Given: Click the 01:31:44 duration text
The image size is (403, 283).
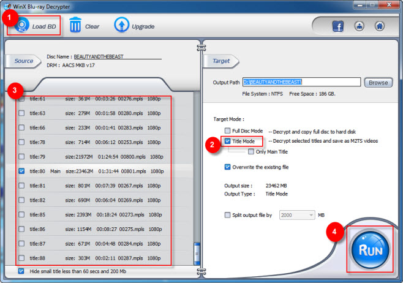Looking at the screenshot, I should 108,171.
